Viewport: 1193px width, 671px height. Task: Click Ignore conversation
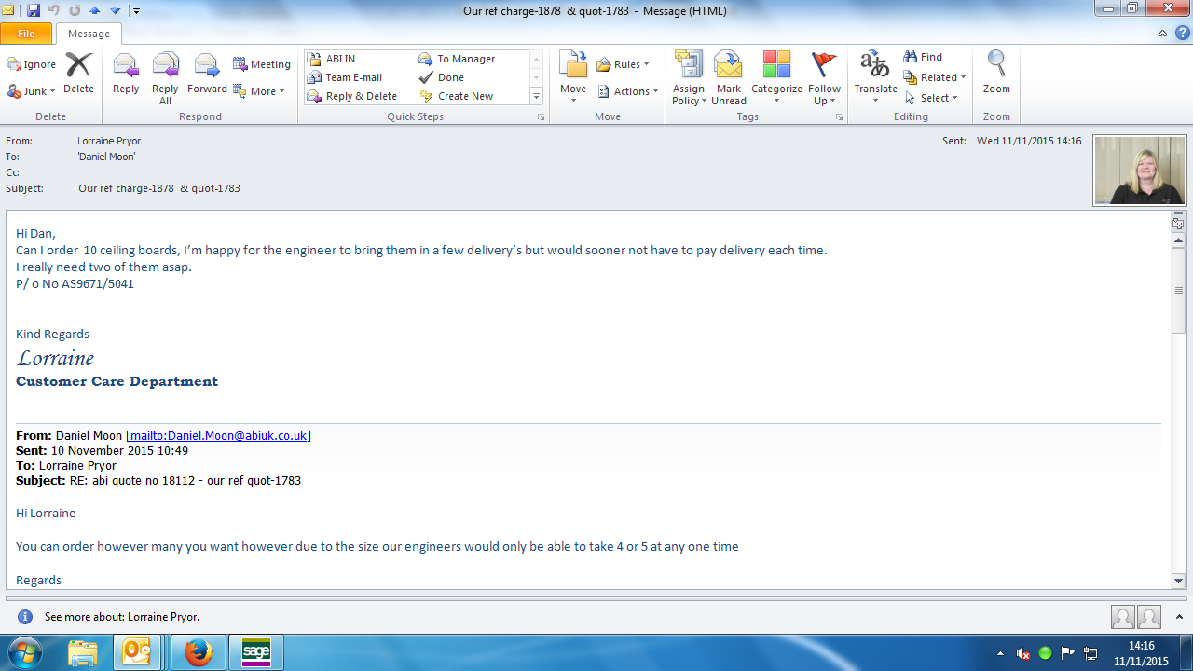coord(32,64)
